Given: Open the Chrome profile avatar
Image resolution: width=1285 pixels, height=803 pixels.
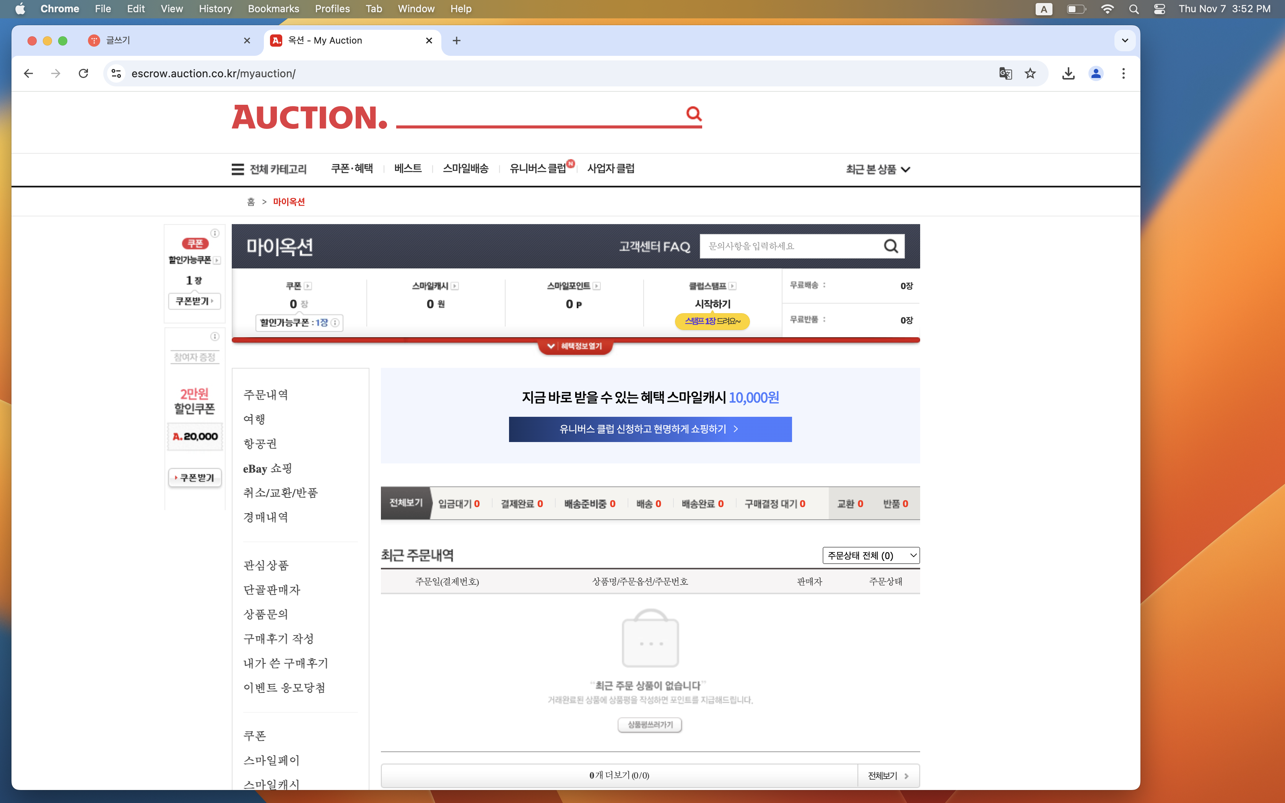Looking at the screenshot, I should 1096,73.
